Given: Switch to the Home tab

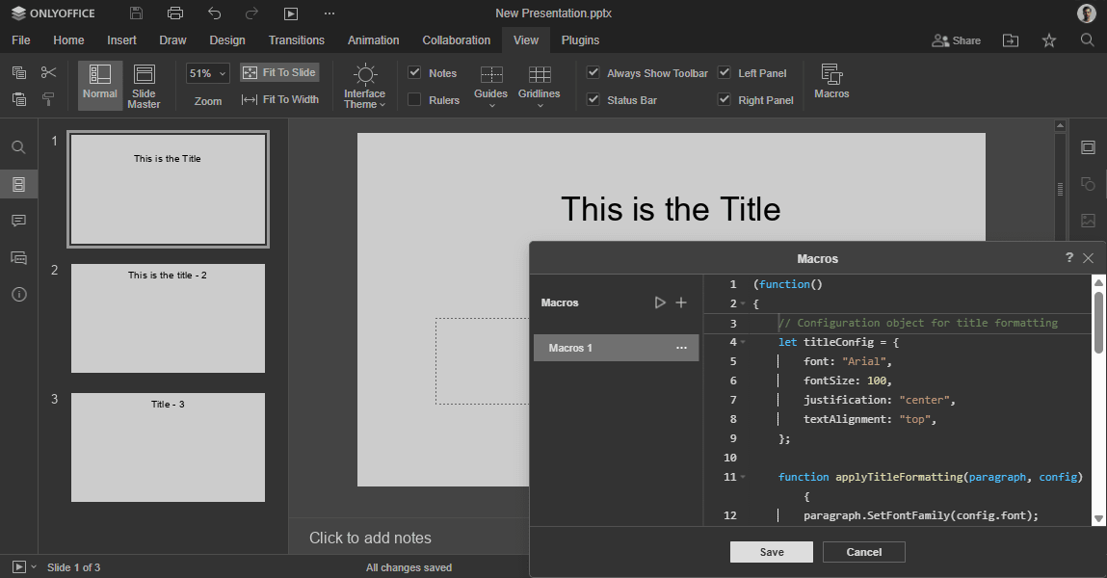Looking at the screenshot, I should pos(68,40).
